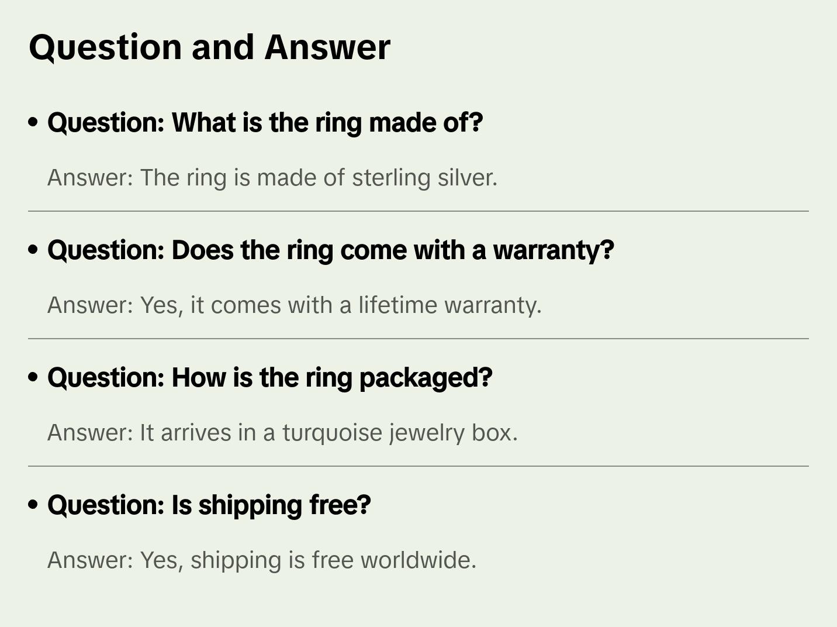The image size is (837, 627).
Task: Click the divider below the packaging answer
Action: pos(418,466)
